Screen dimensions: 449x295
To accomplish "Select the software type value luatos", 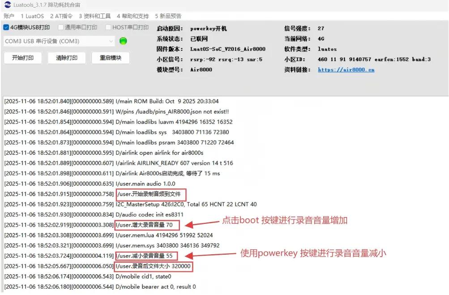I will point(327,49).
